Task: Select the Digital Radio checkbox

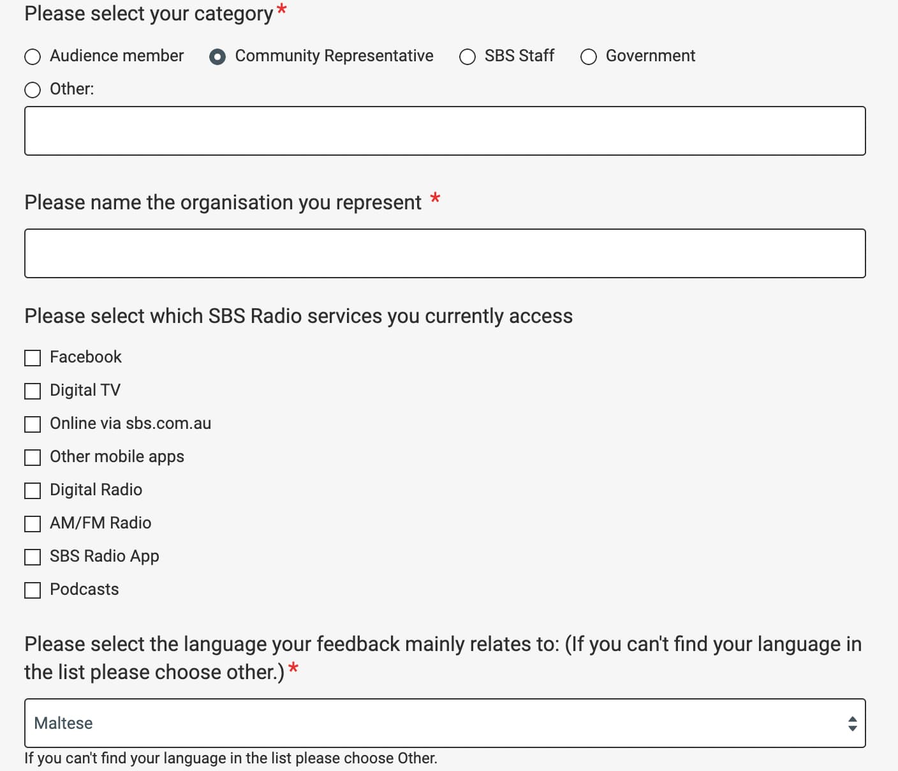Action: point(33,491)
